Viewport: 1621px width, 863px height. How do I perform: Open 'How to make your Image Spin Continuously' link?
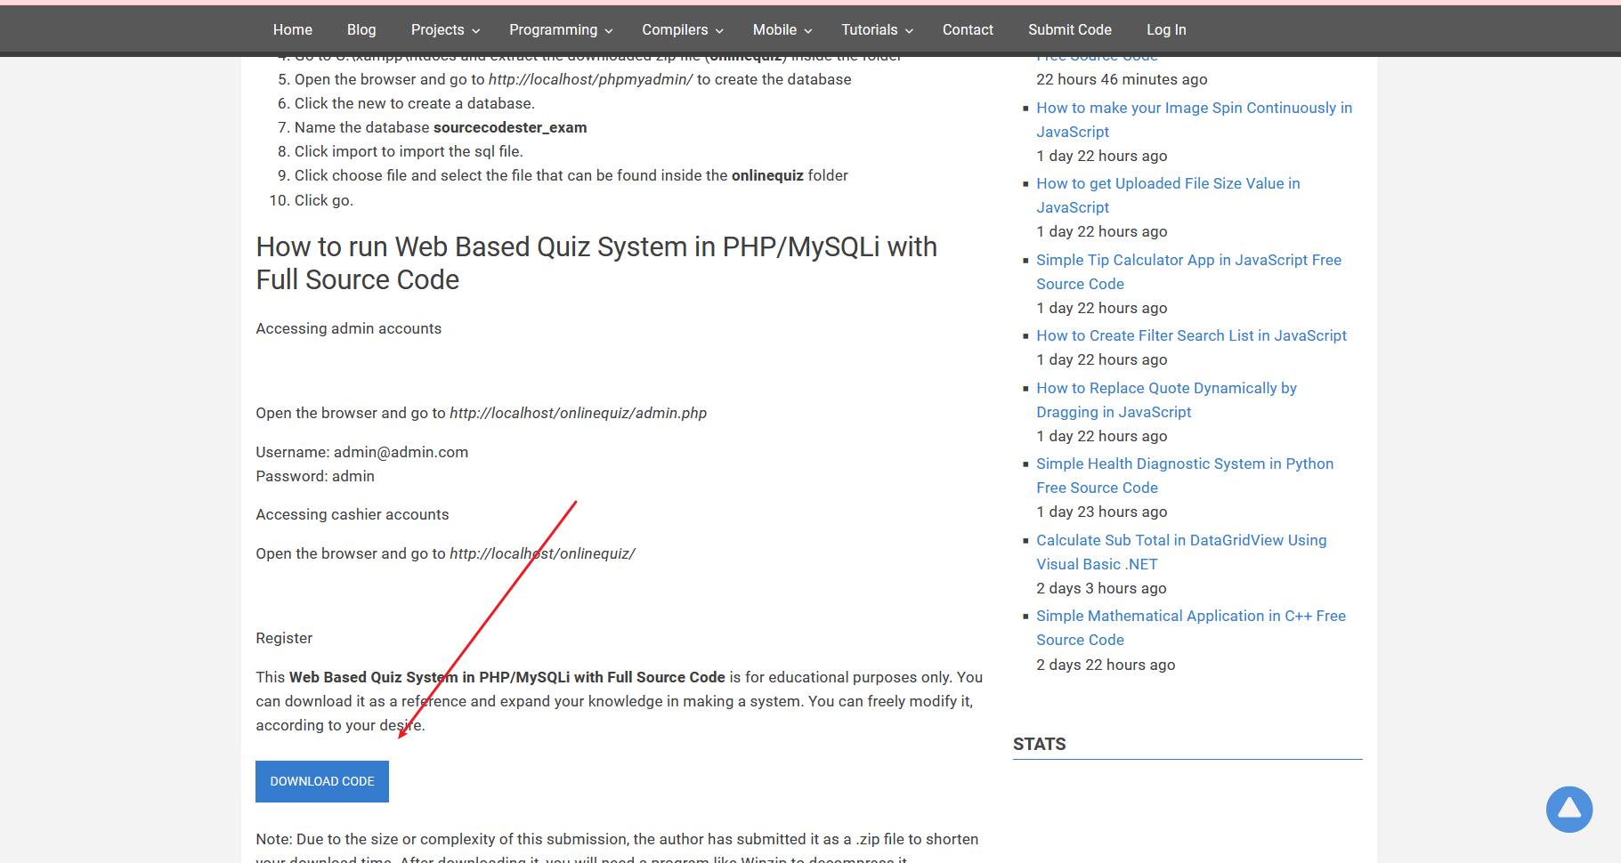[x=1194, y=119]
